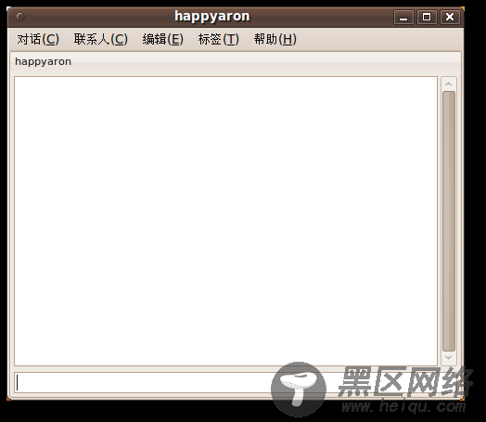Viewport: 486px width, 422px height.
Task: Click the scrollbar up arrow
Action: (x=449, y=84)
